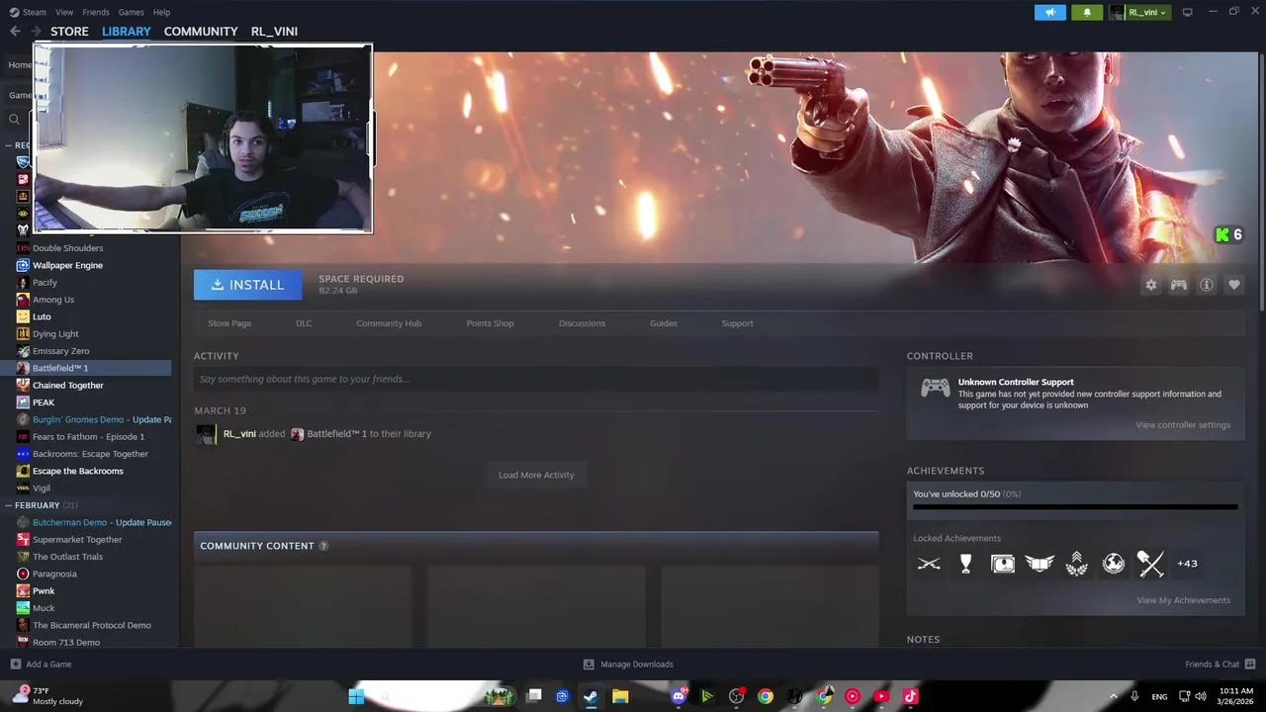Image resolution: width=1266 pixels, height=712 pixels.
Task: Select Chained Together in the library list
Action: click(68, 386)
